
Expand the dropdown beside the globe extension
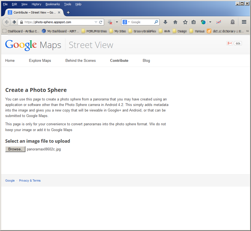click(x=210, y=22)
